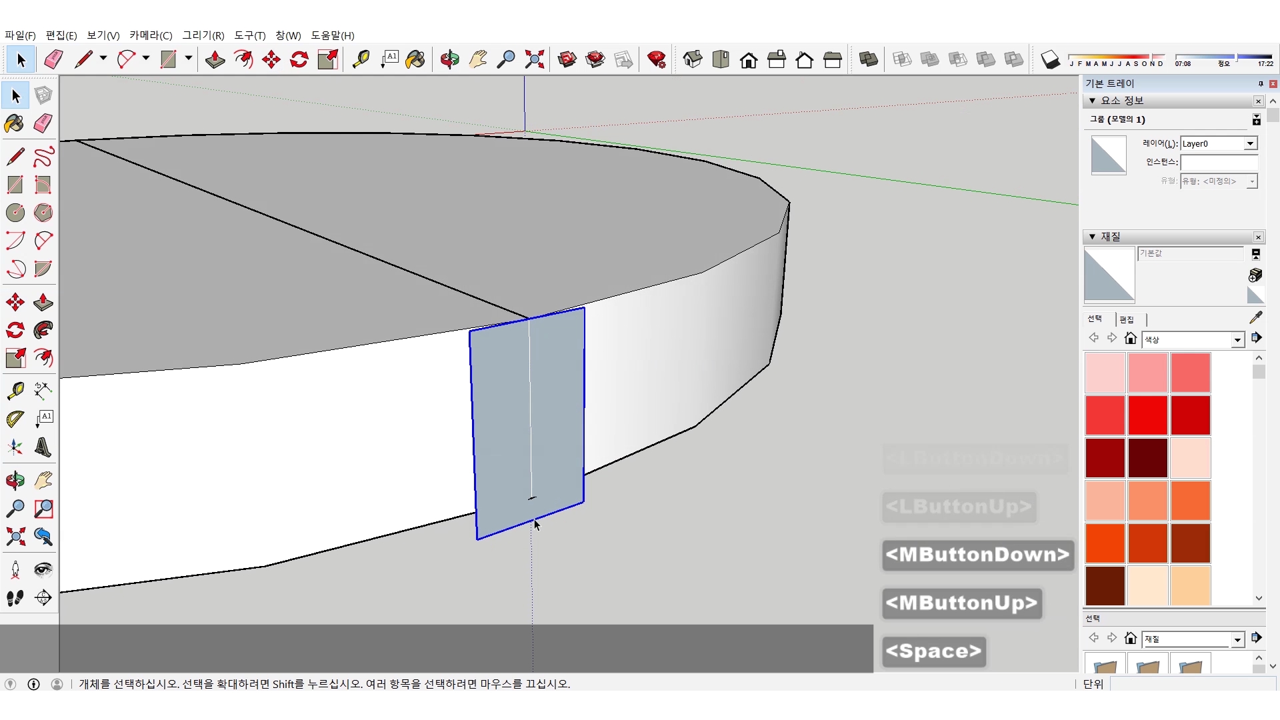
Task: Pick the bright red color swatch
Action: click(1147, 415)
